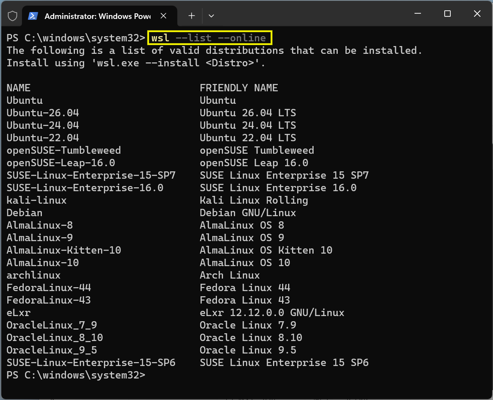Click 'Ubuntu-22.04' in the NAME column

[x=43, y=138]
